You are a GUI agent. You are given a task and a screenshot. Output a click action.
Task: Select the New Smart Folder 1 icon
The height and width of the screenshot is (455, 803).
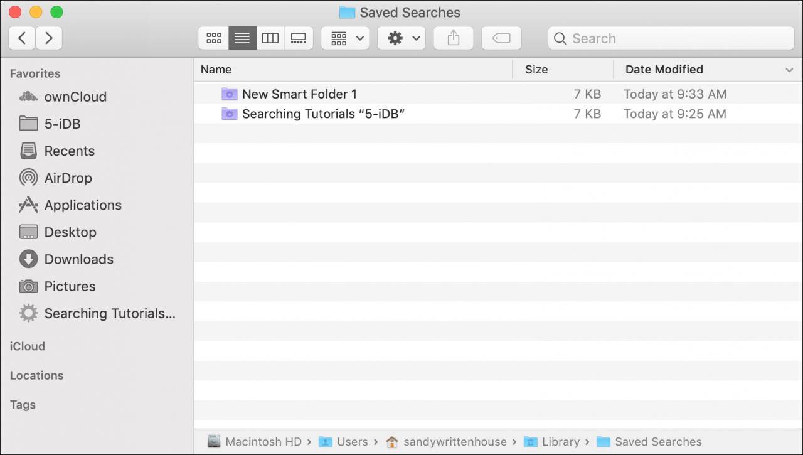click(230, 94)
